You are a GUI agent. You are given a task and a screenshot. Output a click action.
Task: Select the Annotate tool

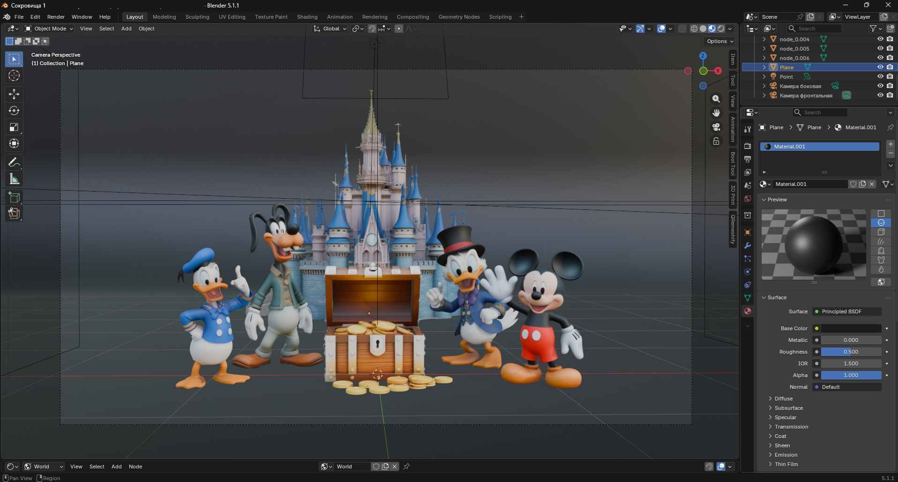click(14, 163)
